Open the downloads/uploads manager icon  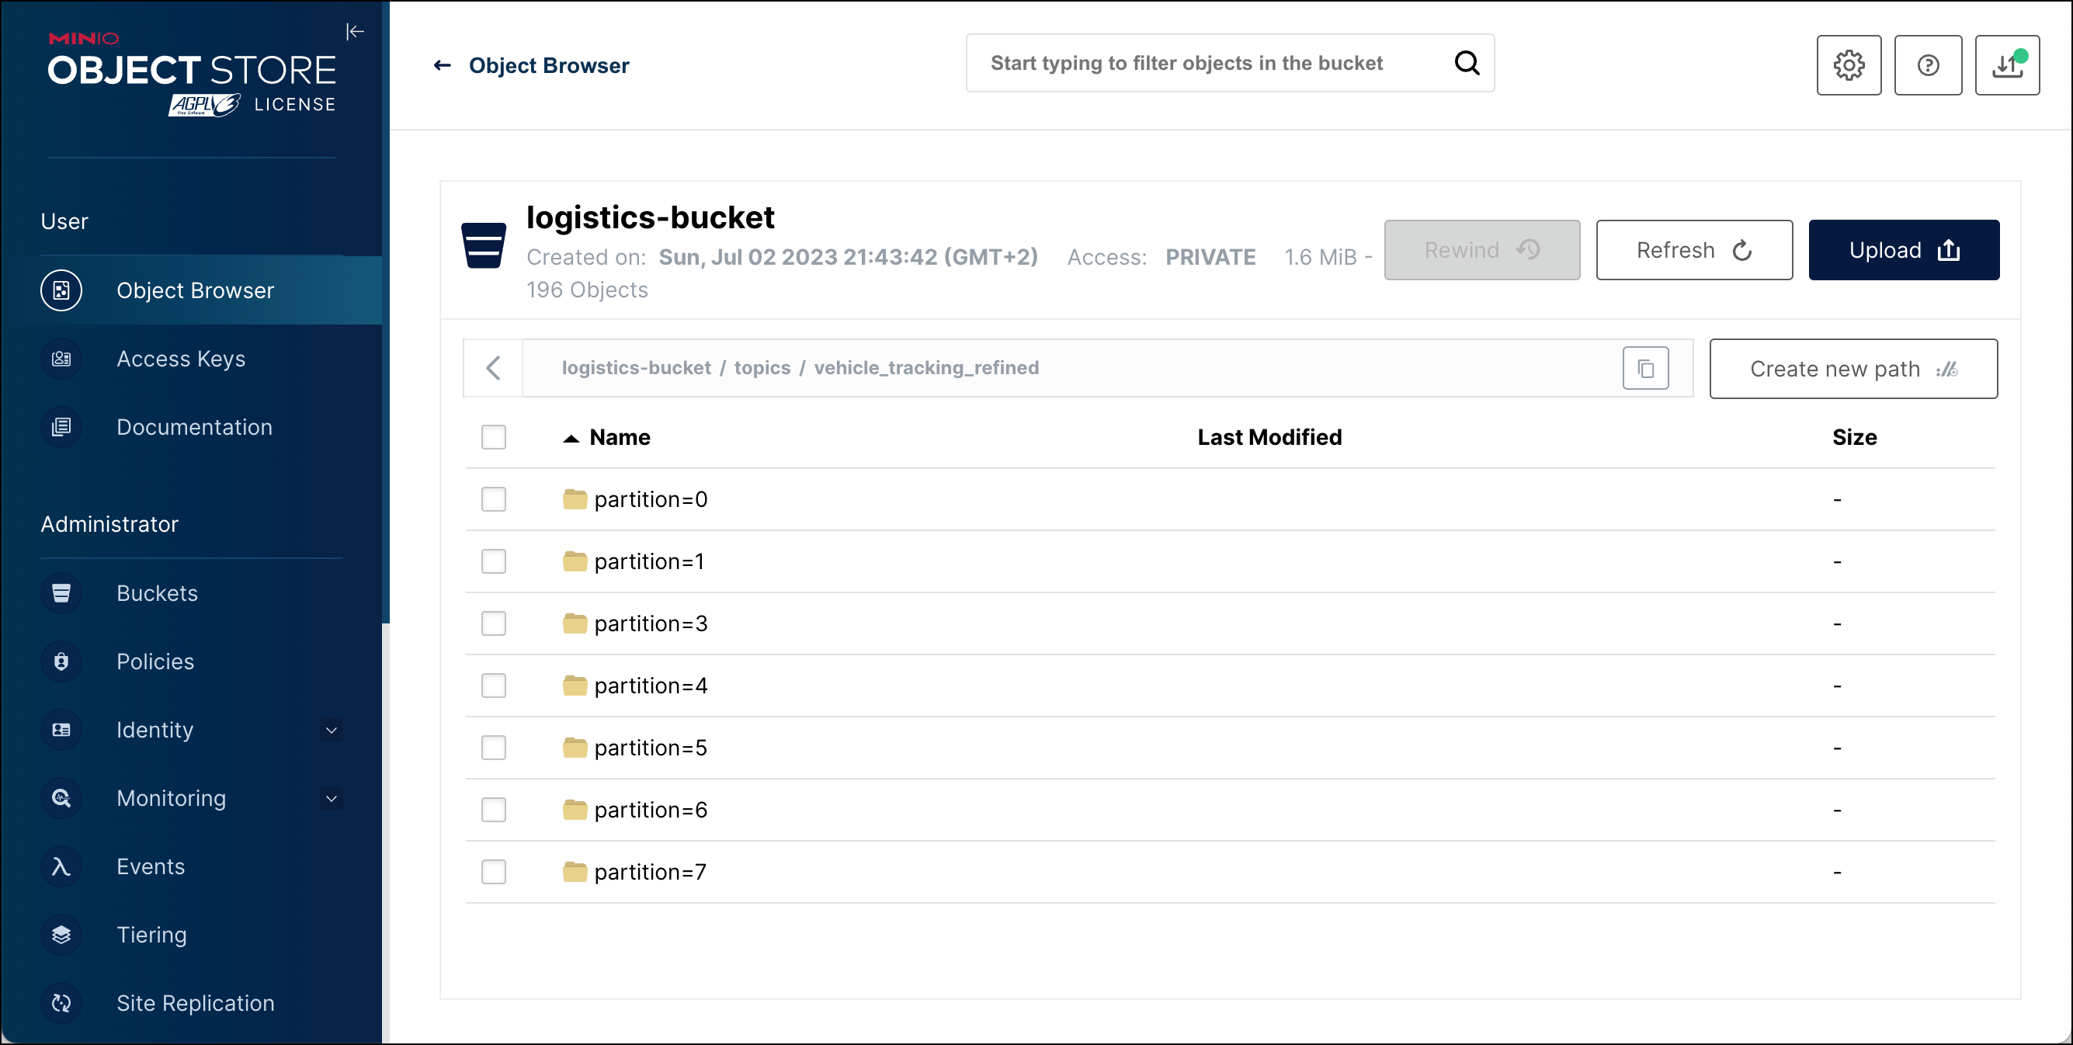coord(2007,65)
